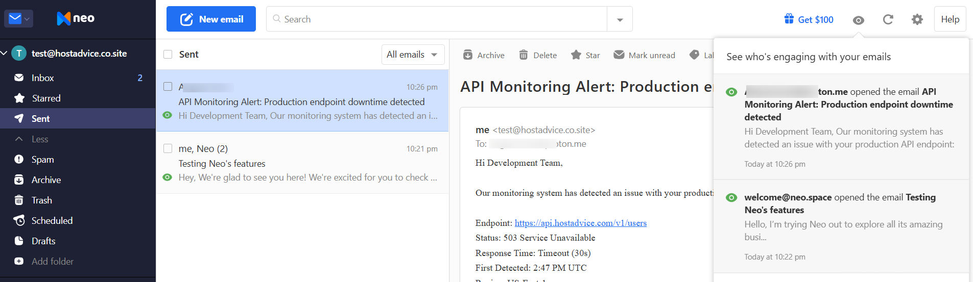Refresh mailbox with the reload icon
Image resolution: width=973 pixels, height=282 pixels.
click(x=888, y=19)
